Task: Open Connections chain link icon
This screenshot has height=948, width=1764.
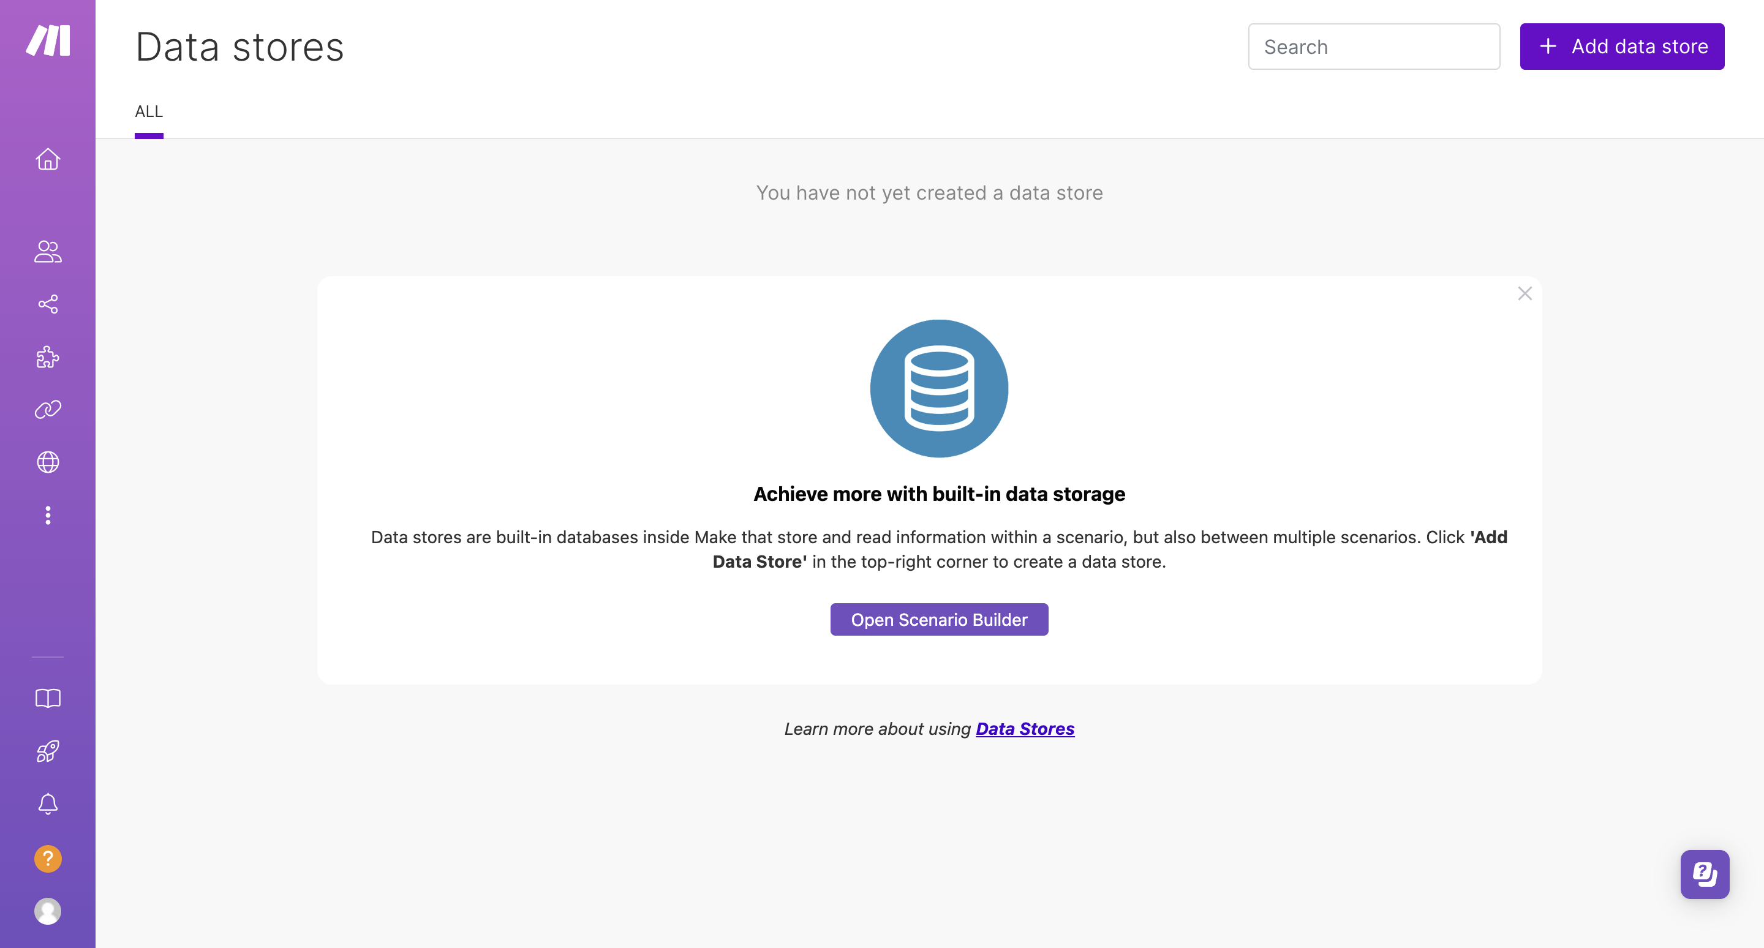Action: point(48,409)
